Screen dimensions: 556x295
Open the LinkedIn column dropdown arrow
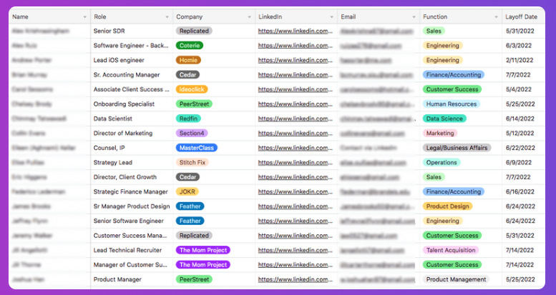click(x=331, y=17)
